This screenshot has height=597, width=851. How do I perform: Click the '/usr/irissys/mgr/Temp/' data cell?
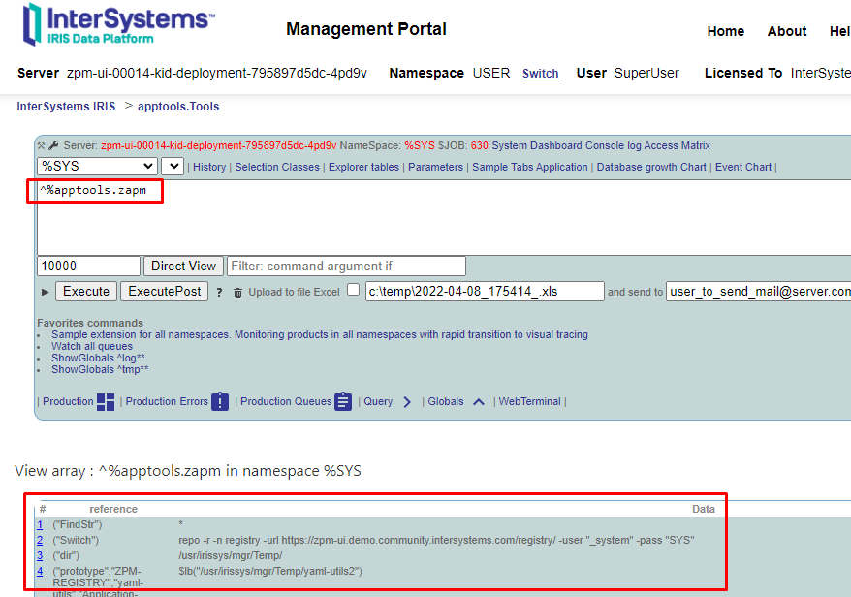click(x=230, y=555)
